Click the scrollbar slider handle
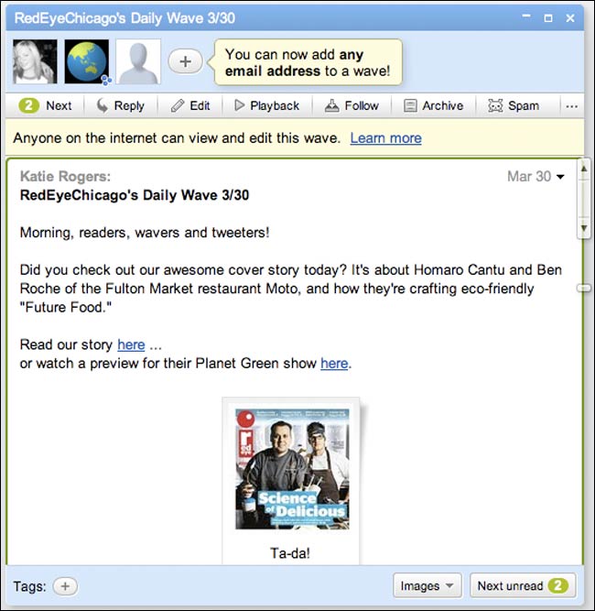This screenshot has width=595, height=611. (x=584, y=288)
